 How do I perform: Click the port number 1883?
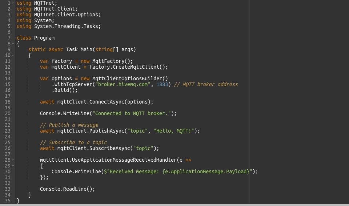pyautogui.click(x=162, y=84)
